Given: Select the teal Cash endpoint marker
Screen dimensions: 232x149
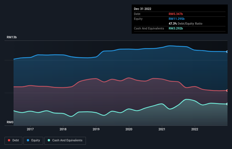Looking at the screenshot, I should click(227, 104).
